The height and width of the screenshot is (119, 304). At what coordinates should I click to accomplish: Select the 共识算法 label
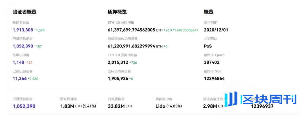click(211, 39)
